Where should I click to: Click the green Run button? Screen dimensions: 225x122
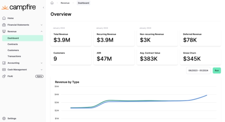(217, 70)
